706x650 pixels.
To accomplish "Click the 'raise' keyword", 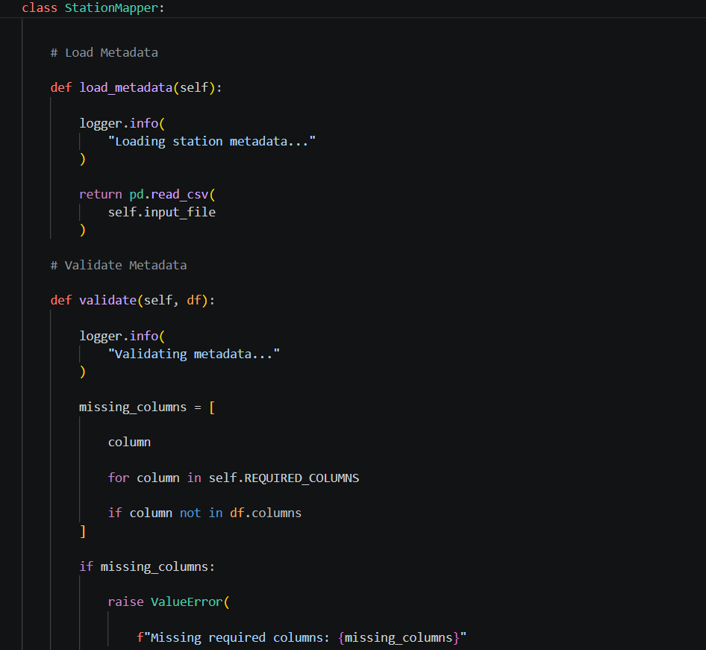I will [125, 601].
